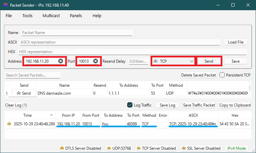Image resolution: width=256 pixels, height=153 pixels.
Task: Click the UDP:53768 server status button
Action: click(118, 148)
